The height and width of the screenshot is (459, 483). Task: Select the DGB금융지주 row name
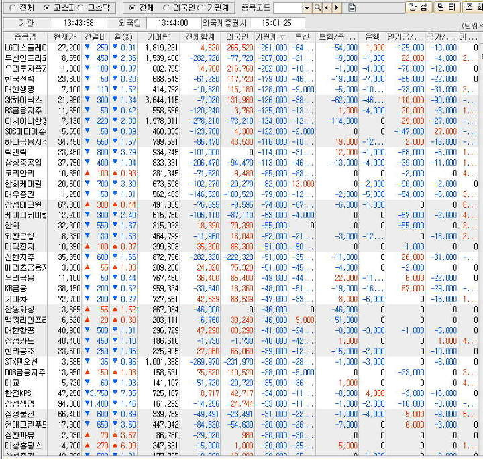[25, 373]
